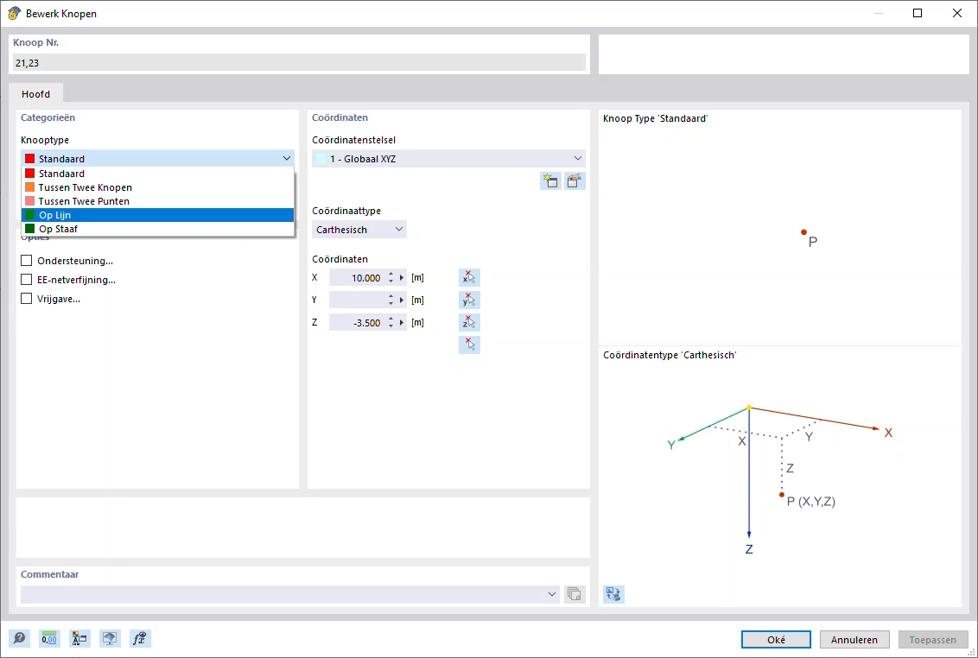Pick the X coordinate graphically with cursor icon
Screen dimensions: 978x658
[x=469, y=277]
